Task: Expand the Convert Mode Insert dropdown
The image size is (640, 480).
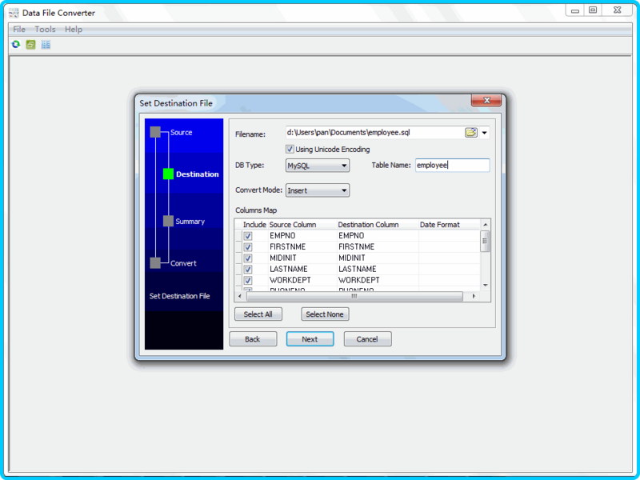Action: pos(318,190)
